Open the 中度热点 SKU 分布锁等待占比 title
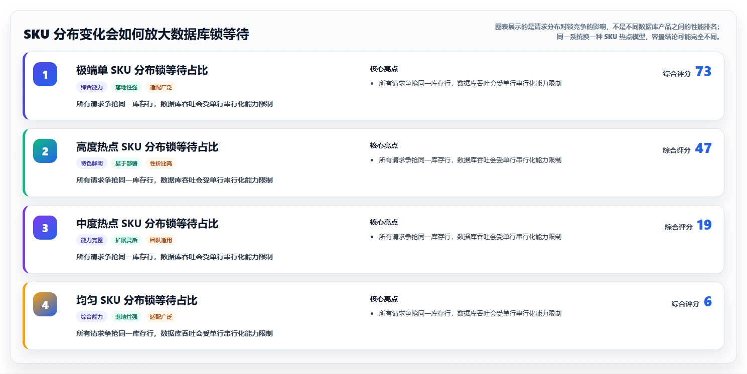This screenshot has height=374, width=747. click(x=147, y=224)
